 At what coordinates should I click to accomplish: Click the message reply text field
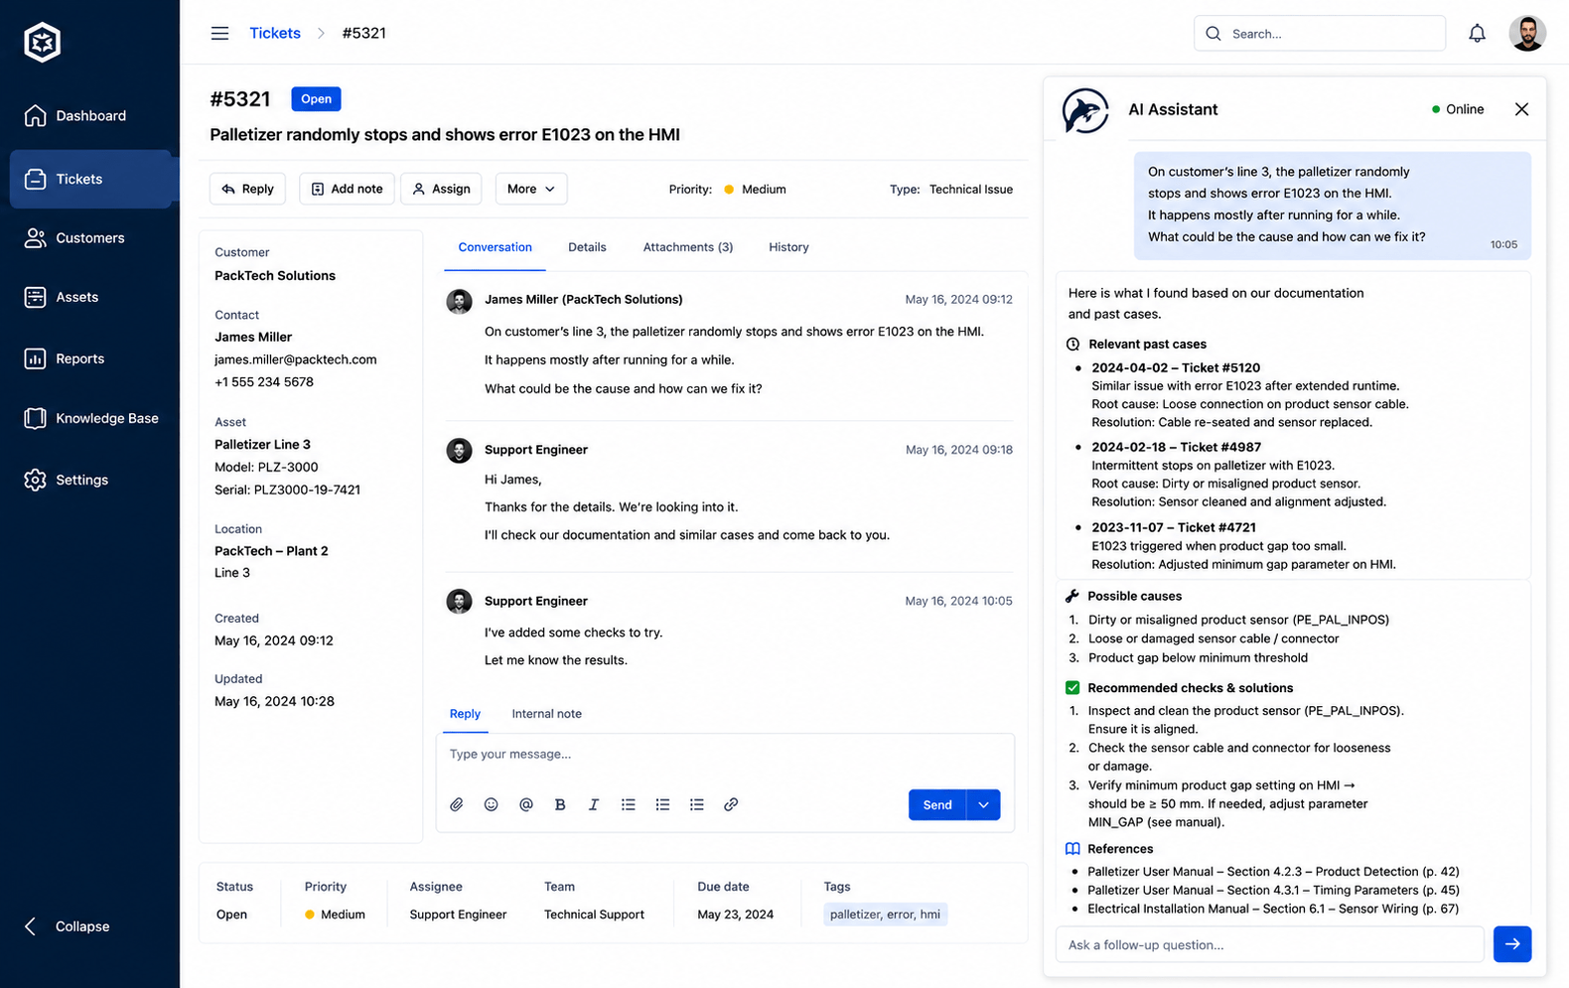coord(725,755)
